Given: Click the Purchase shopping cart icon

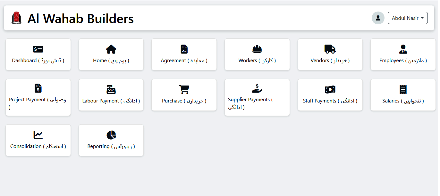Looking at the screenshot, I should (184, 89).
